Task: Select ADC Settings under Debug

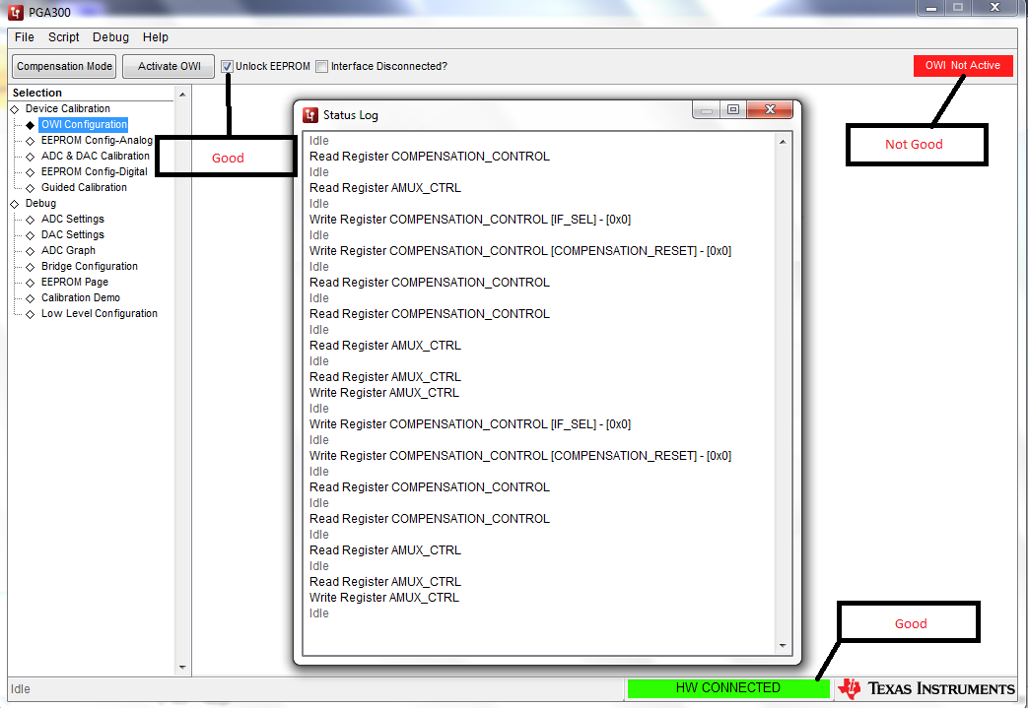Action: point(73,219)
